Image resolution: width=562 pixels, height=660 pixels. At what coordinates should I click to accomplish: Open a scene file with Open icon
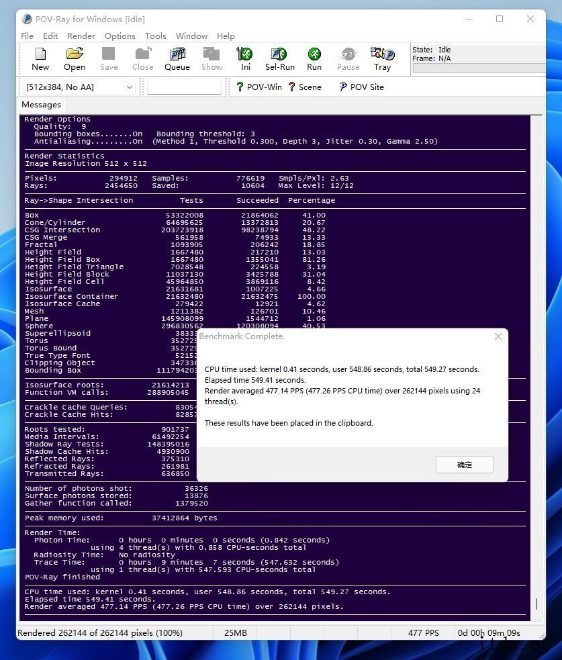75,59
